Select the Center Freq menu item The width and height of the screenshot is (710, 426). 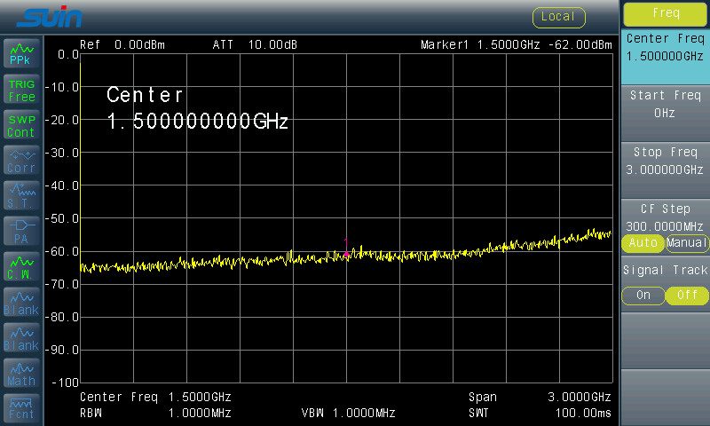(x=666, y=47)
